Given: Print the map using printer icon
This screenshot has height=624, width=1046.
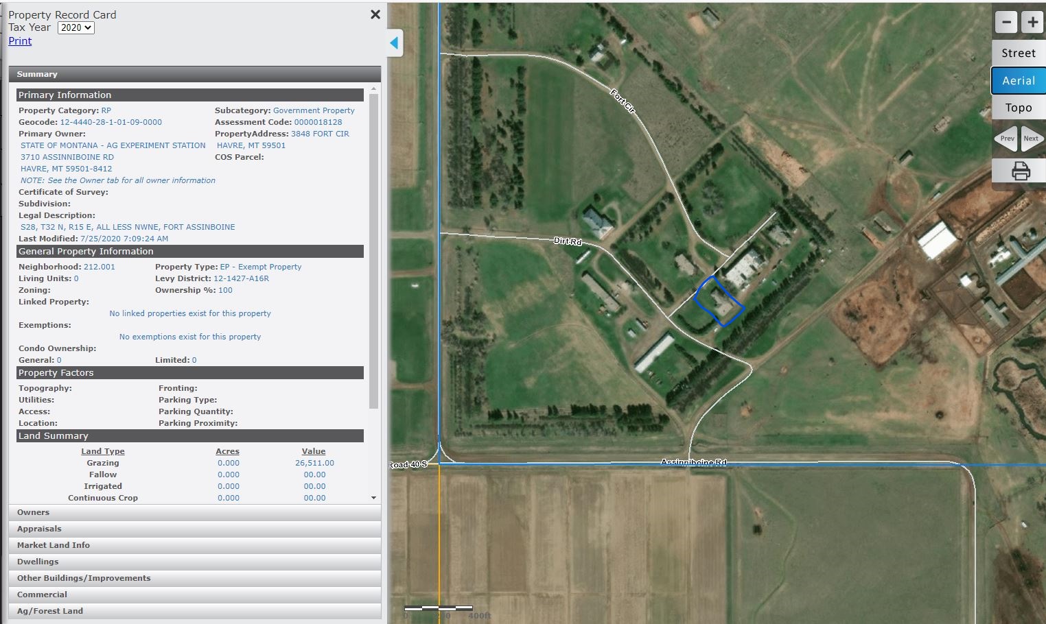Looking at the screenshot, I should (x=1020, y=171).
